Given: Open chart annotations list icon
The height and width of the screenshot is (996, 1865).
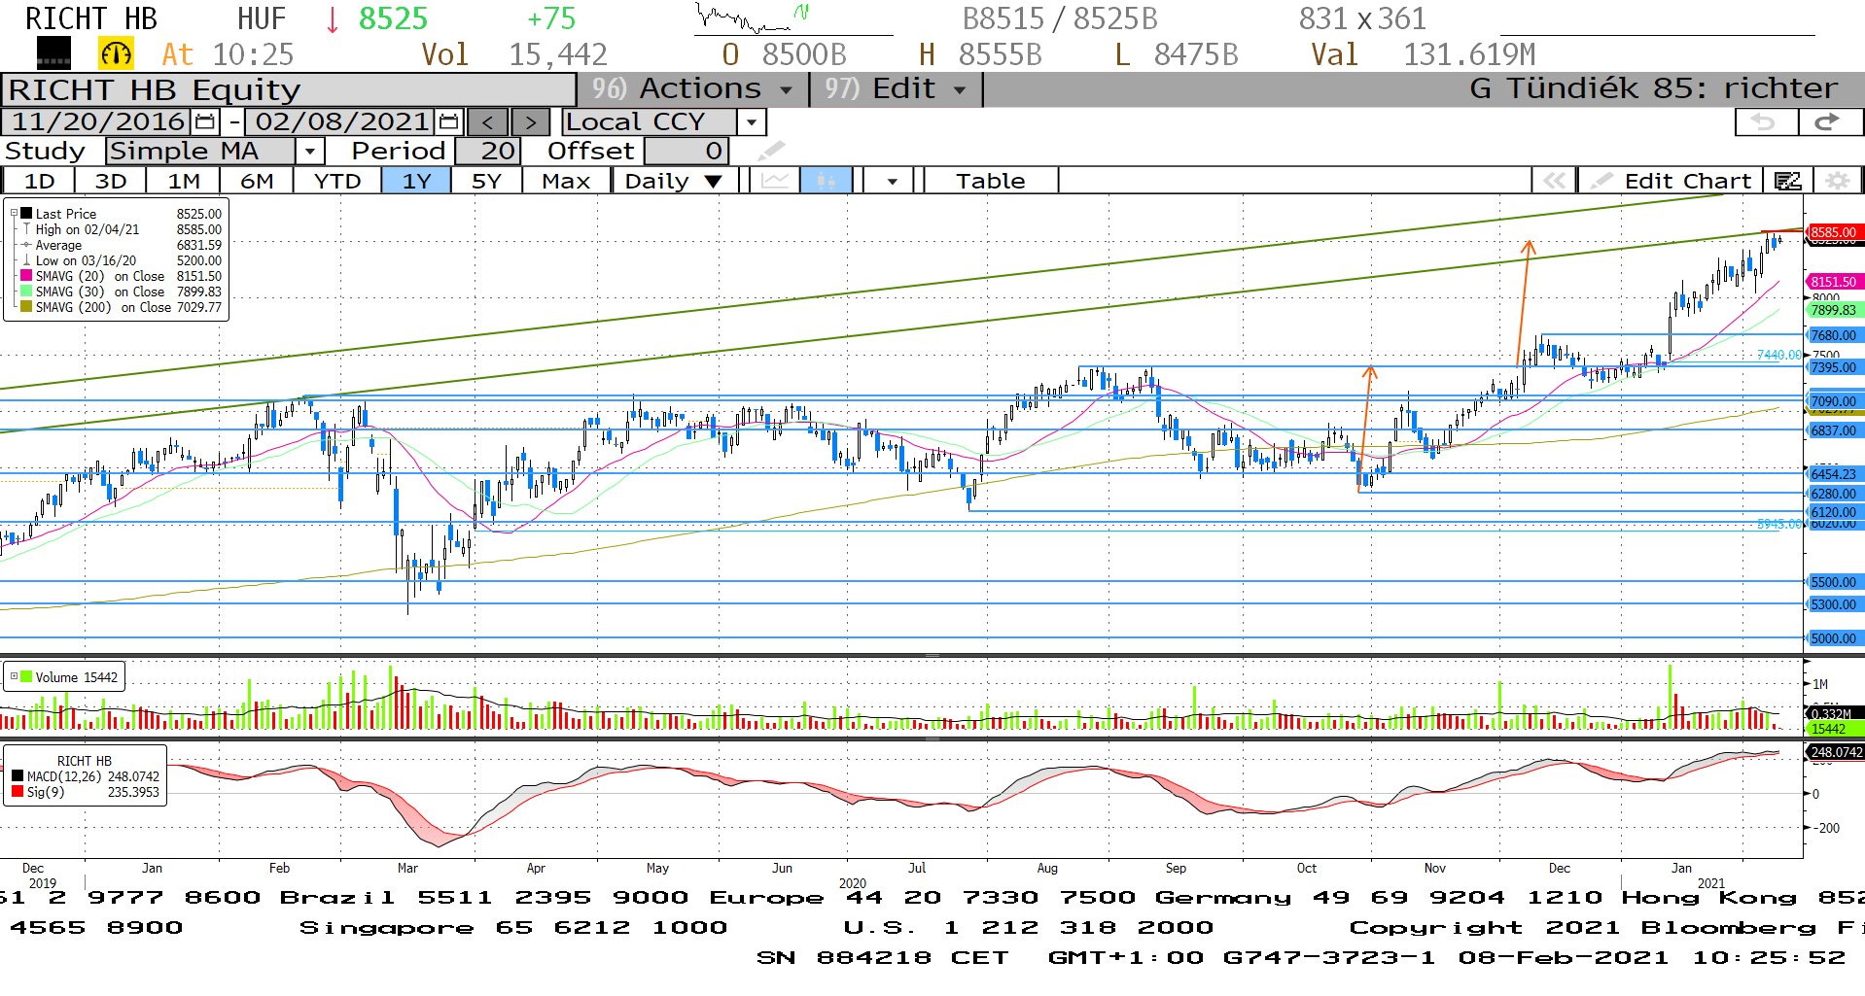Looking at the screenshot, I should pyautogui.click(x=1787, y=181).
